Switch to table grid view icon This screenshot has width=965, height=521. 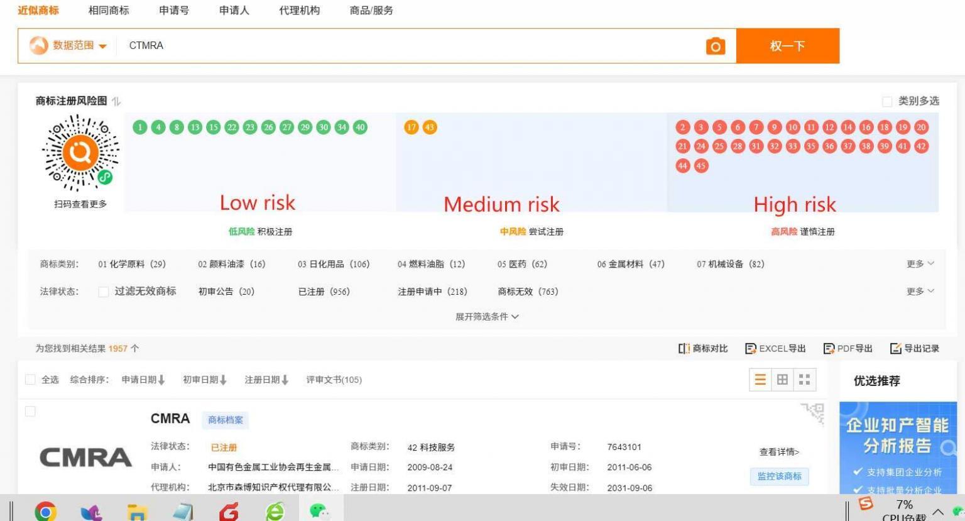coord(782,380)
